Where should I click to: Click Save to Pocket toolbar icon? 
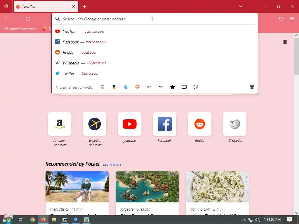281,19
